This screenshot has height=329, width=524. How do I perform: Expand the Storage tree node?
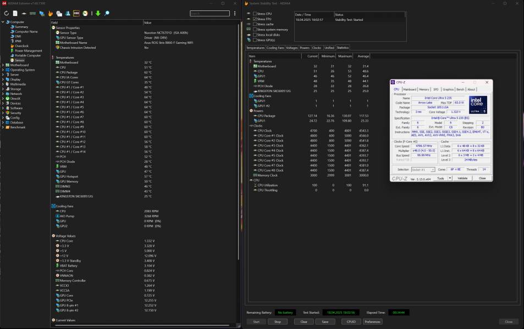point(3,89)
